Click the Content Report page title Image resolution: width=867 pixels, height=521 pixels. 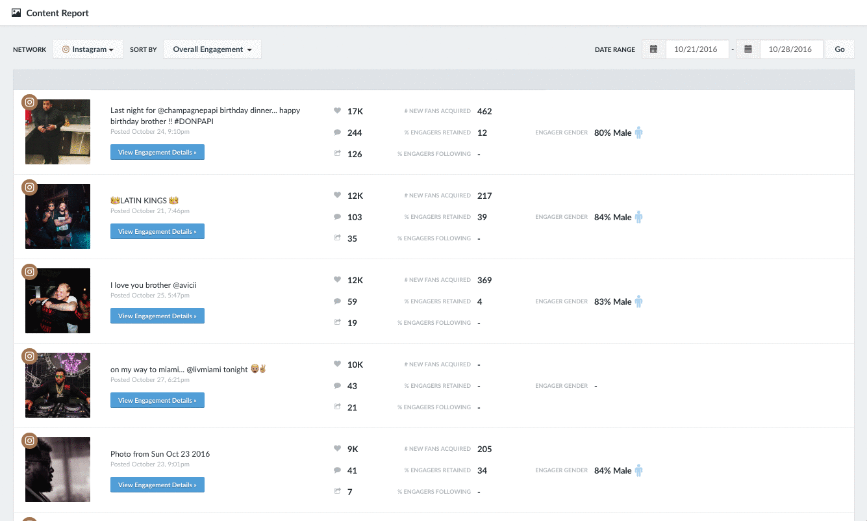click(x=57, y=13)
